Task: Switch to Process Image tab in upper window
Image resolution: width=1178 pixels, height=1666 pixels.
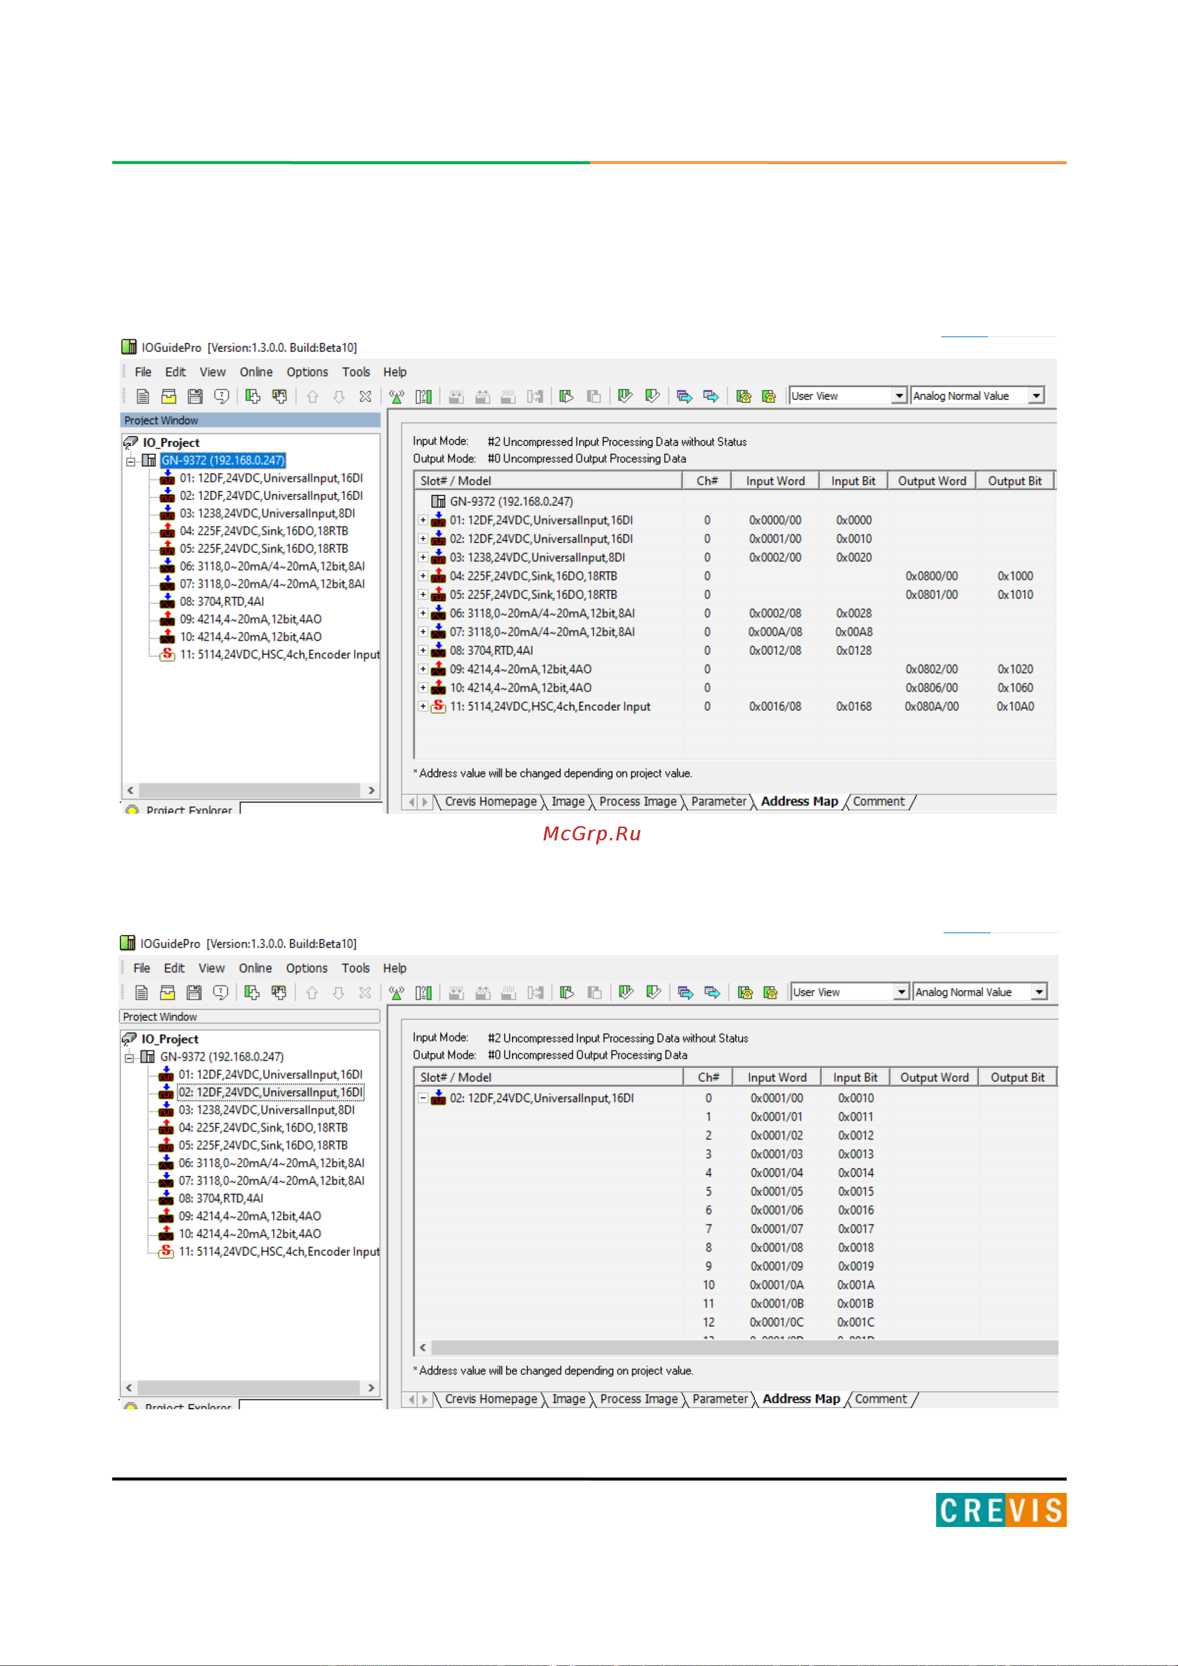Action: (x=637, y=802)
